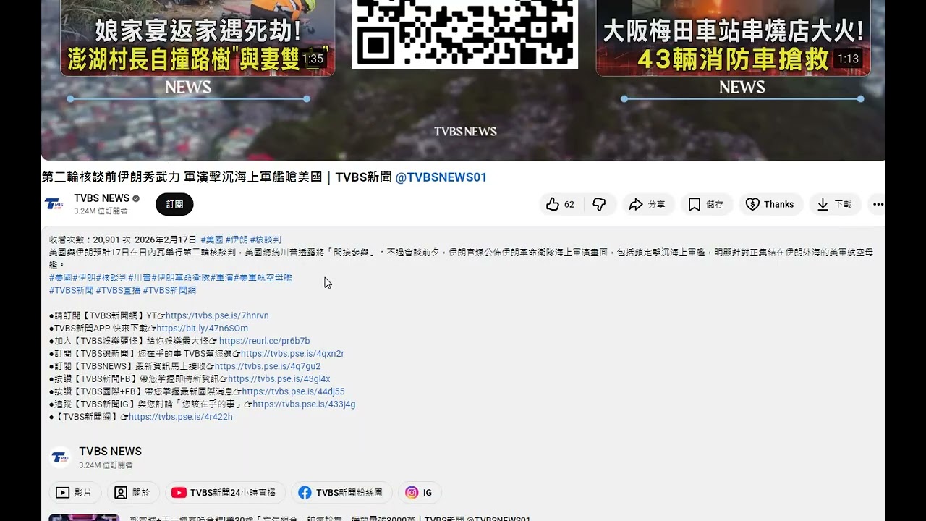Open 影片 videos chip in channel section

click(x=75, y=493)
